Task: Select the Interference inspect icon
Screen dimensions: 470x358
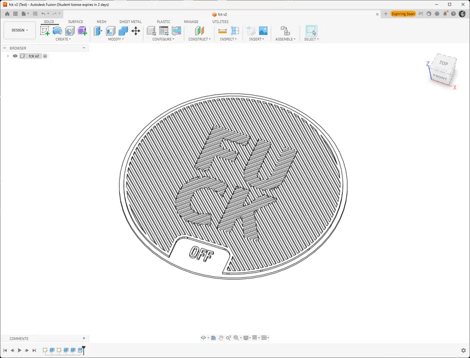Action: 235,30
